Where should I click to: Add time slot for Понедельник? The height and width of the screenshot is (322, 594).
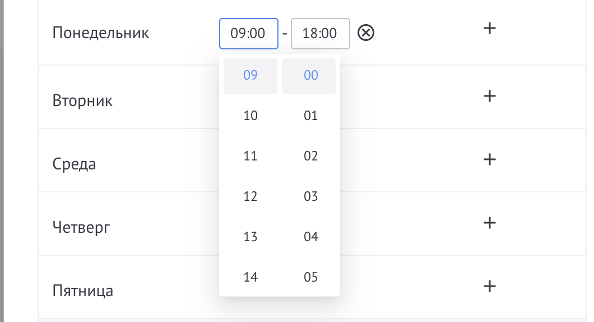pyautogui.click(x=490, y=29)
